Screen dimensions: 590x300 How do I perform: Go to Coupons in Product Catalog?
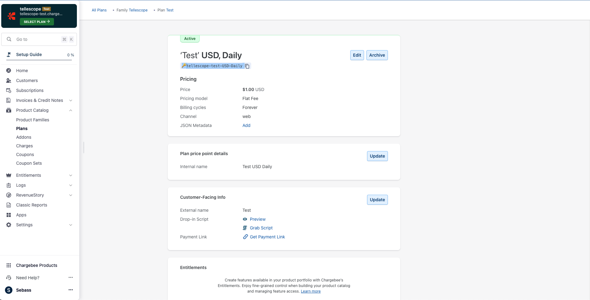(x=25, y=154)
